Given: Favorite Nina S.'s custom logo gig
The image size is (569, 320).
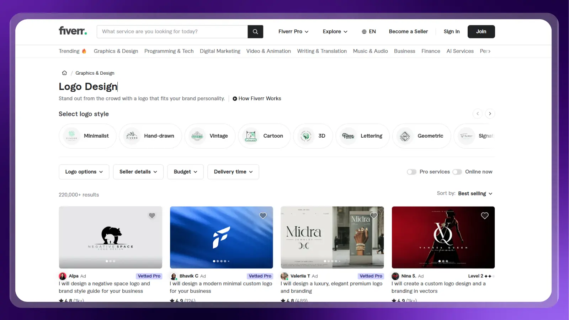Looking at the screenshot, I should (x=485, y=215).
